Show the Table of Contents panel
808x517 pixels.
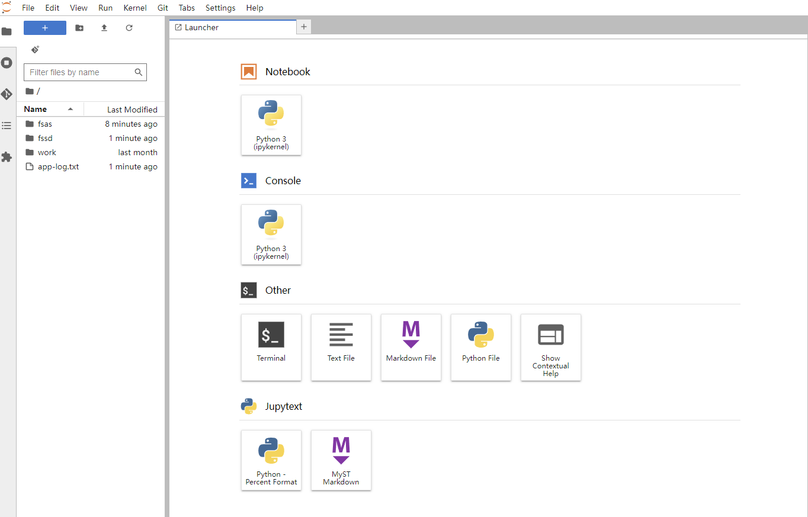7,126
